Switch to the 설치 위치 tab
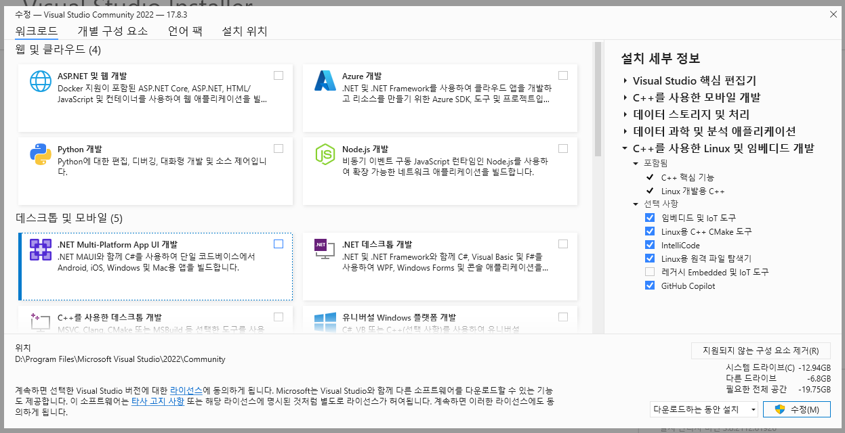Screen dimensions: 845x433 [245, 31]
